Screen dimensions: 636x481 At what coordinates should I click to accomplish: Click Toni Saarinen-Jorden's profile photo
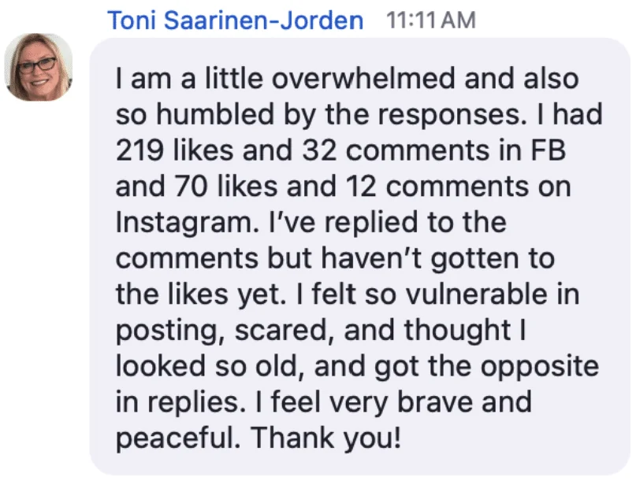click(x=39, y=67)
